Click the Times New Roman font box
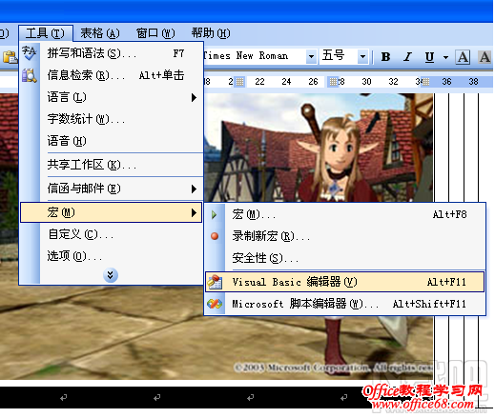 click(x=255, y=56)
